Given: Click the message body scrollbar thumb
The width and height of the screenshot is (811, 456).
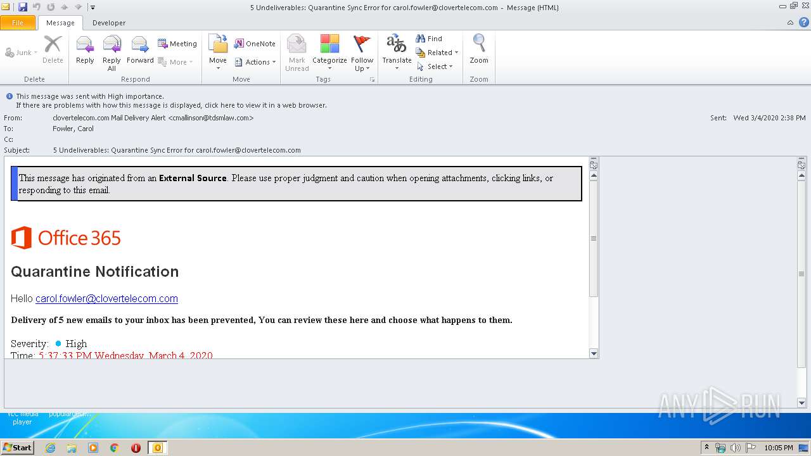Looking at the screenshot, I should (x=594, y=239).
